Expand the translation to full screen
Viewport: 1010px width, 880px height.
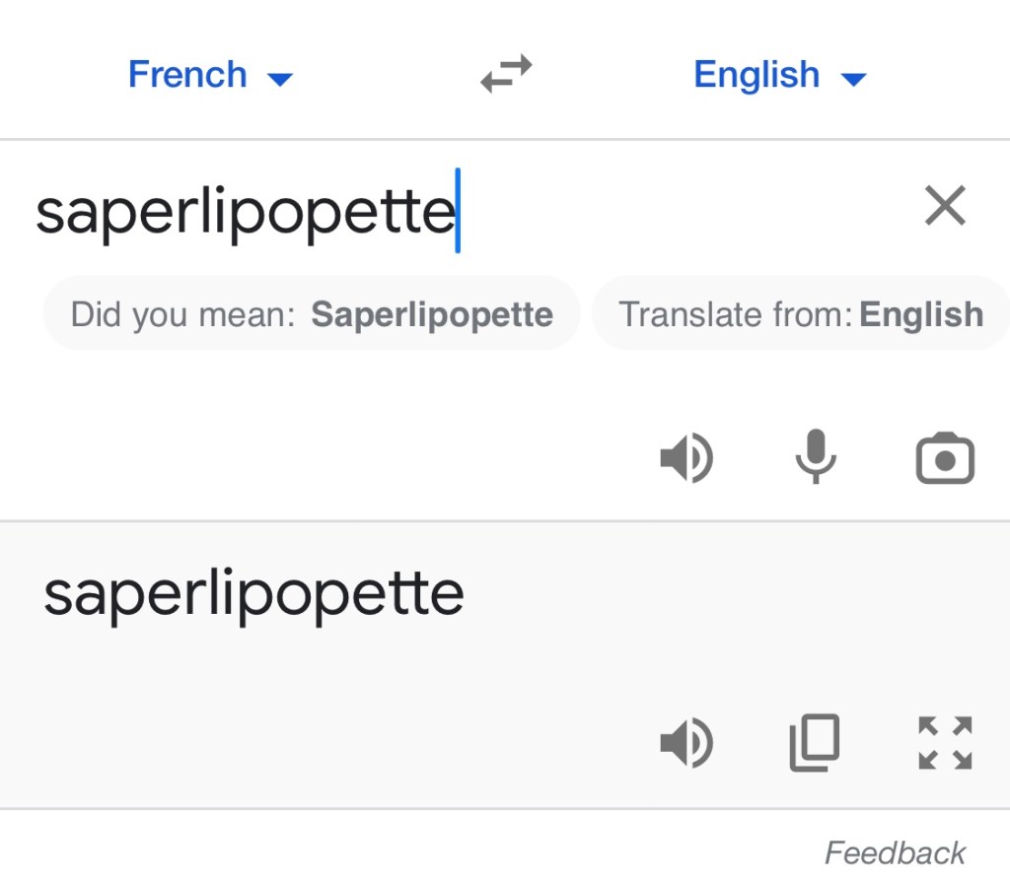945,742
